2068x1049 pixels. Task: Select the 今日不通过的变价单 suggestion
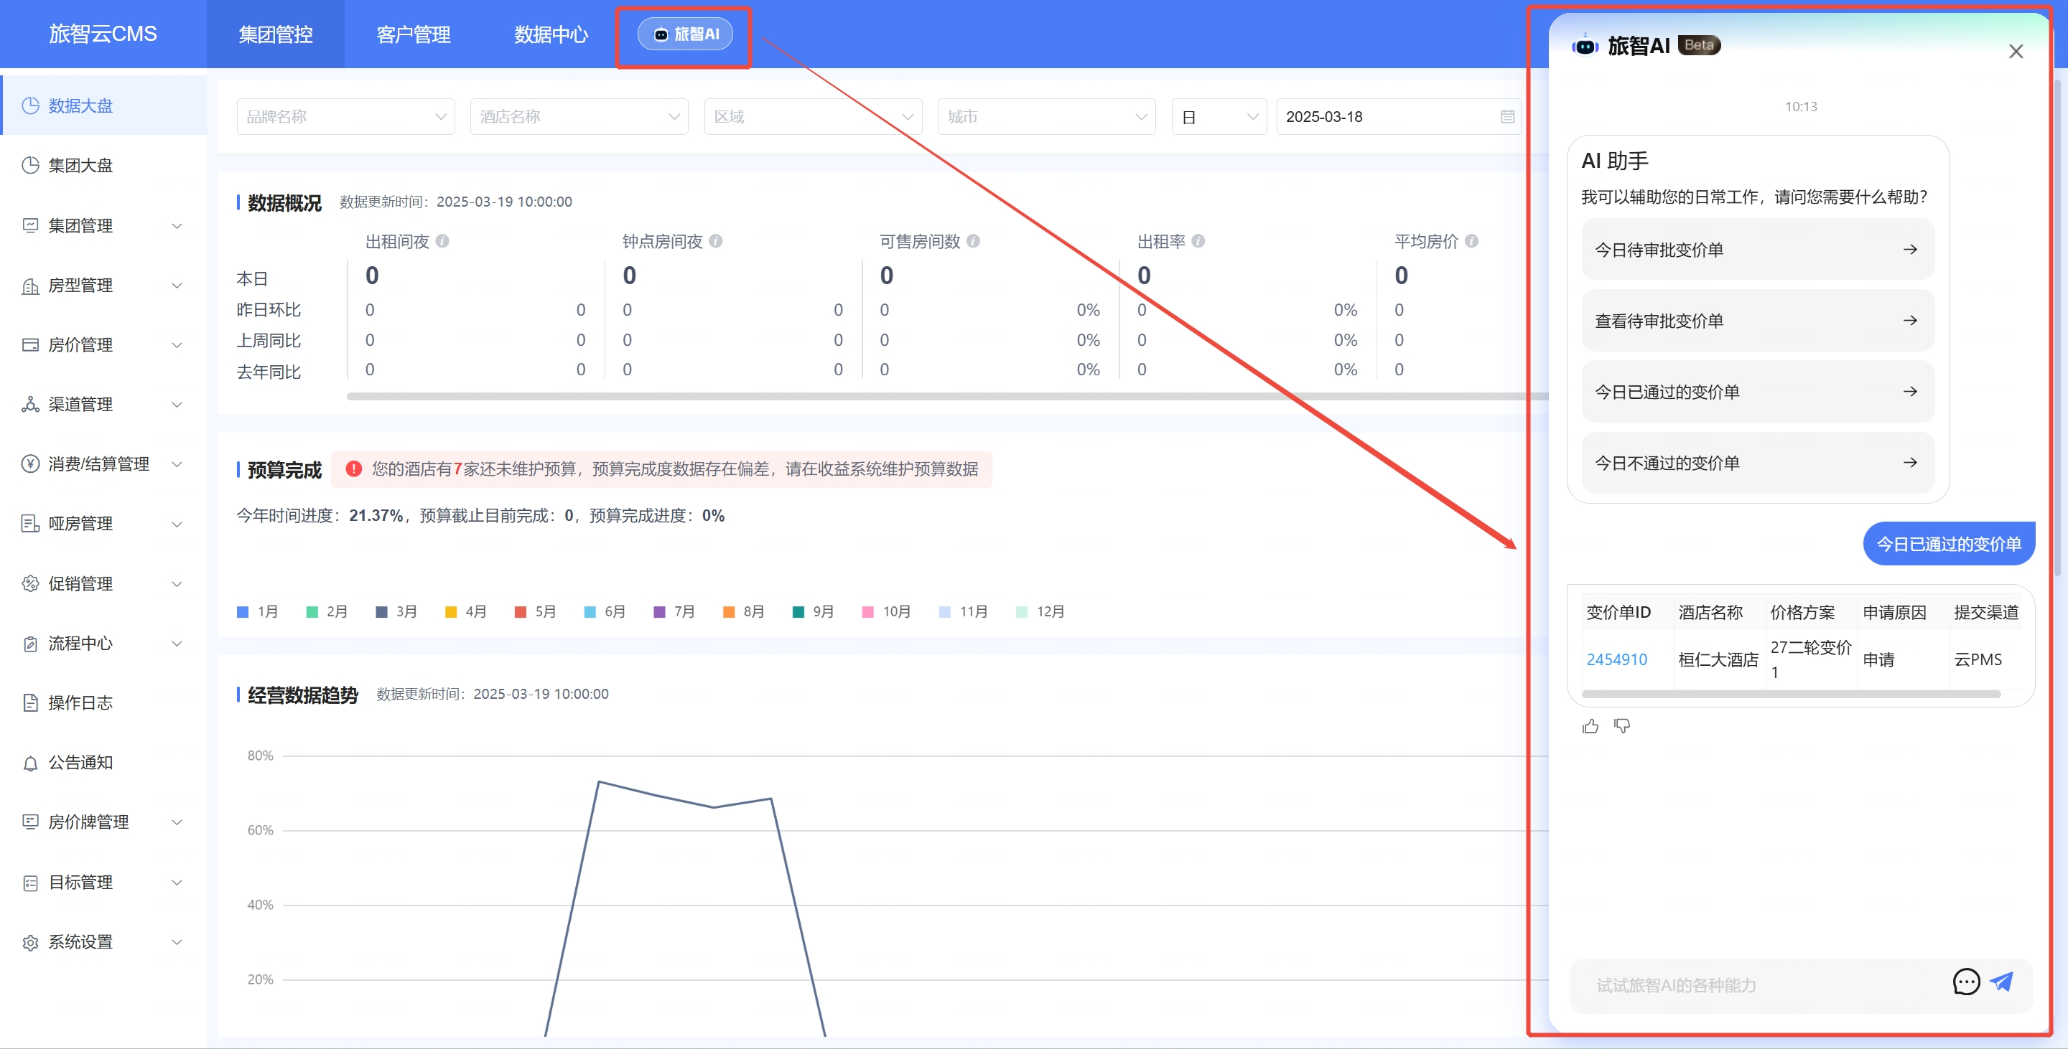pos(1757,463)
